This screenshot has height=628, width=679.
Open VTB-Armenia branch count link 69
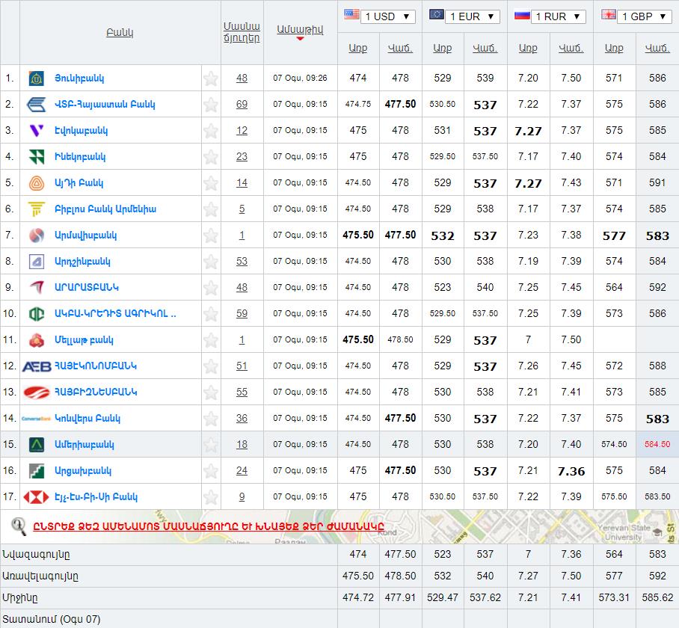(242, 105)
